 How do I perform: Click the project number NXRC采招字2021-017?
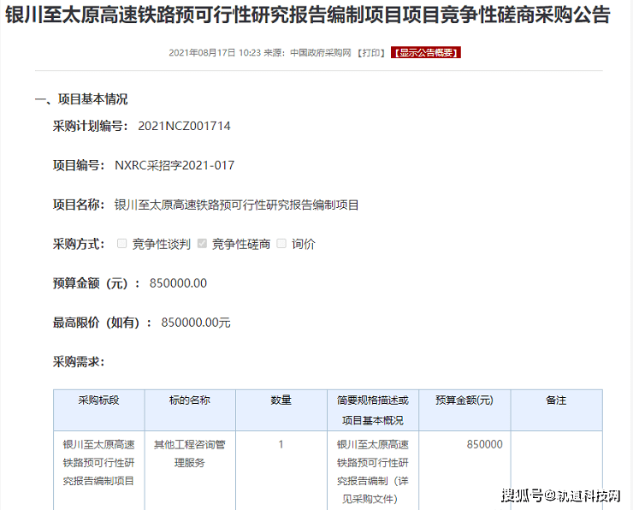175,165
